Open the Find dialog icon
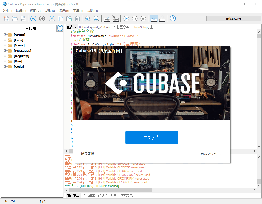 pos(88,19)
